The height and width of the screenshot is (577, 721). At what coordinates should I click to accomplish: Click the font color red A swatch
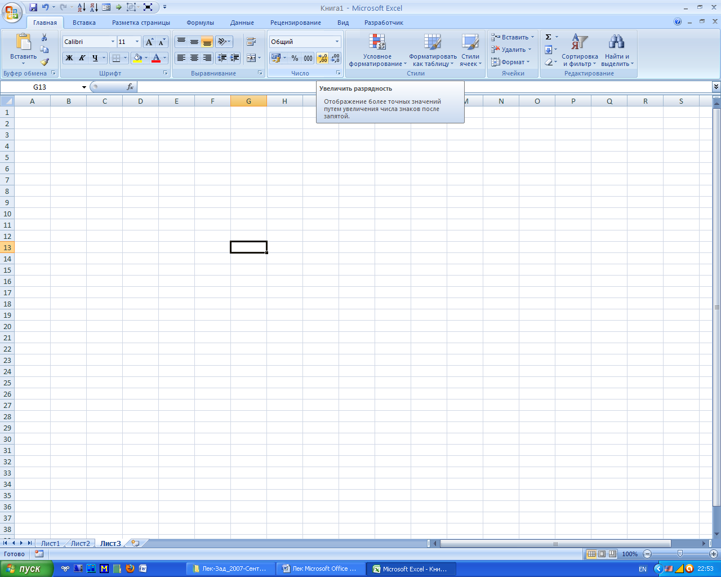(156, 58)
